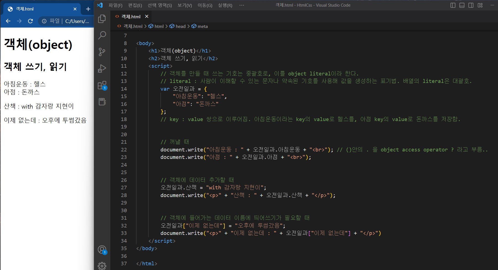Select the 객체.html browser tab
498x270 pixels.
pos(42,9)
